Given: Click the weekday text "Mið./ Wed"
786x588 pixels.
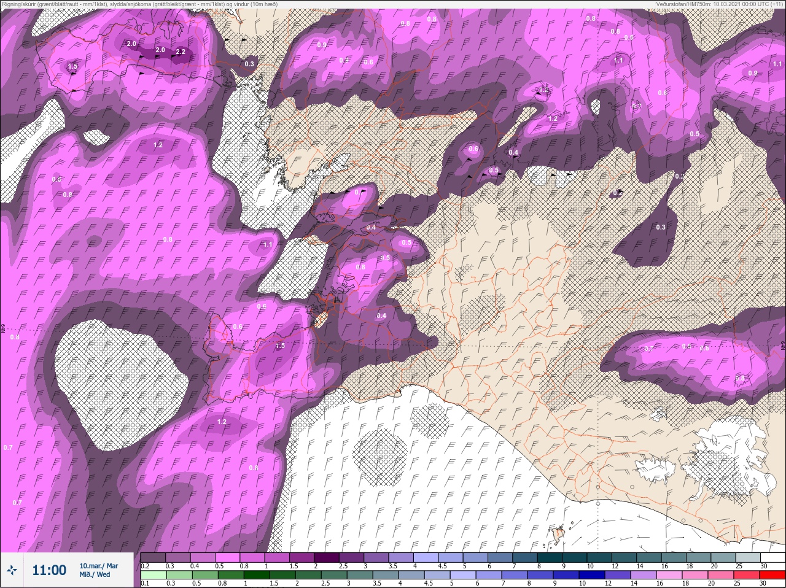Looking at the screenshot, I should [x=95, y=574].
